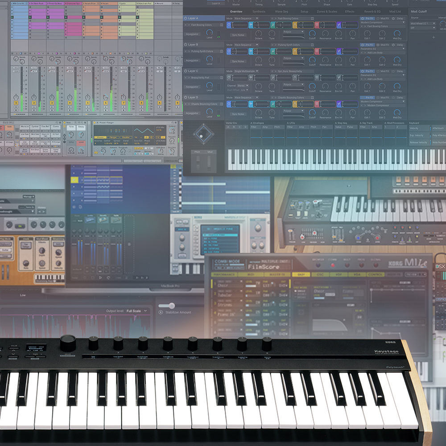This screenshot has height=446, width=446.
Task: Open the Full Scale output level dropdown
Action: pyautogui.click(x=136, y=311)
